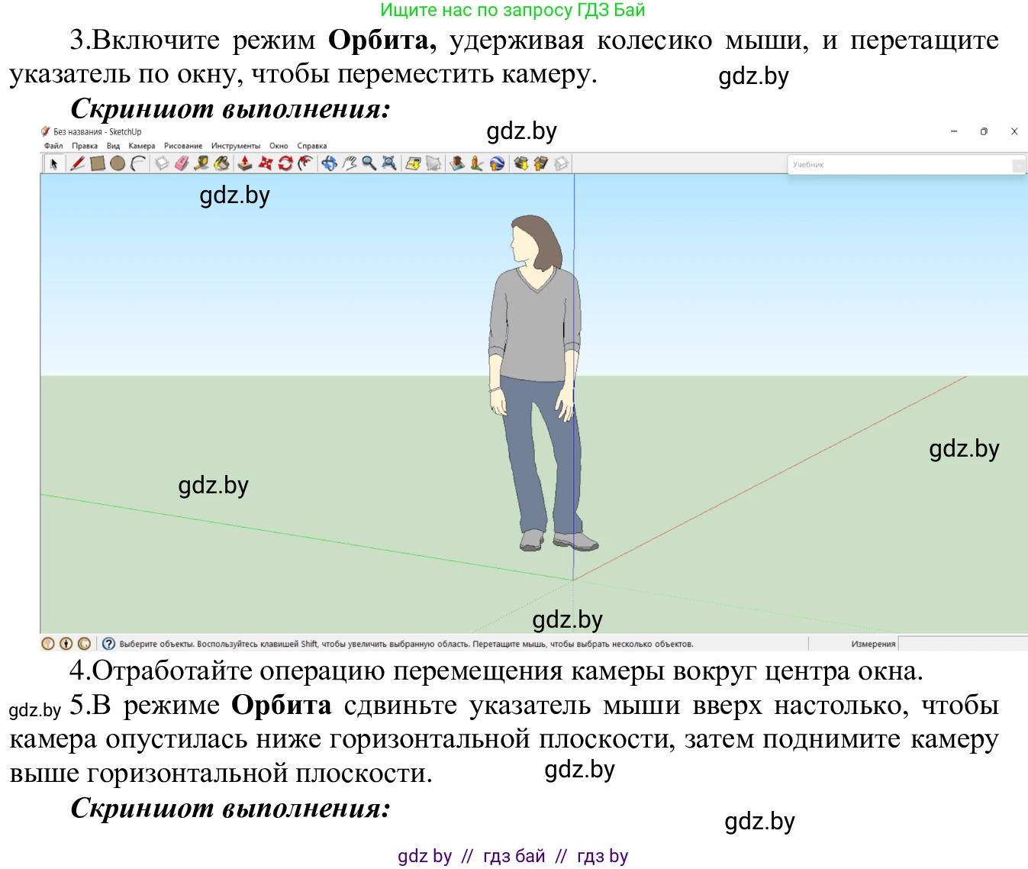The height and width of the screenshot is (869, 1028).
Task: Click the Share Model icon
Action: (541, 163)
